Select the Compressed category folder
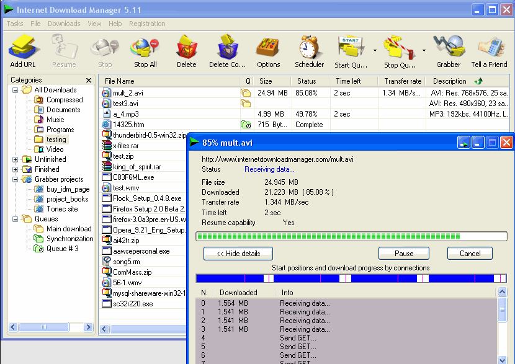515x364 pixels. (x=59, y=100)
